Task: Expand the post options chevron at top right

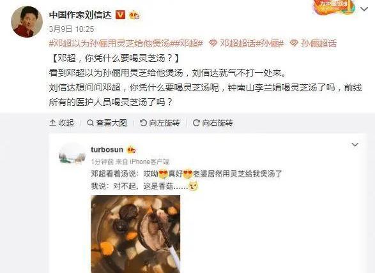Action: coord(364,9)
